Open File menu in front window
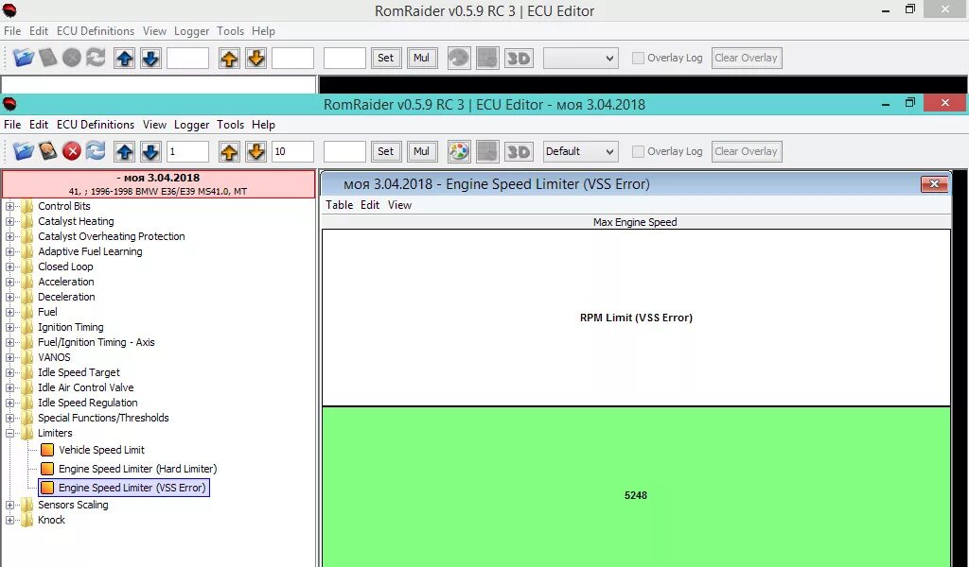This screenshot has width=969, height=567. [12, 125]
